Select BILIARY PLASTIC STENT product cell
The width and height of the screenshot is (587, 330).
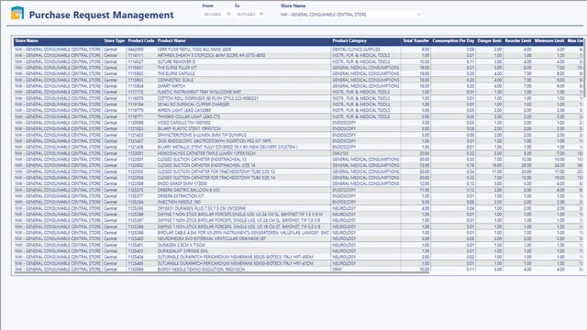pos(189,128)
